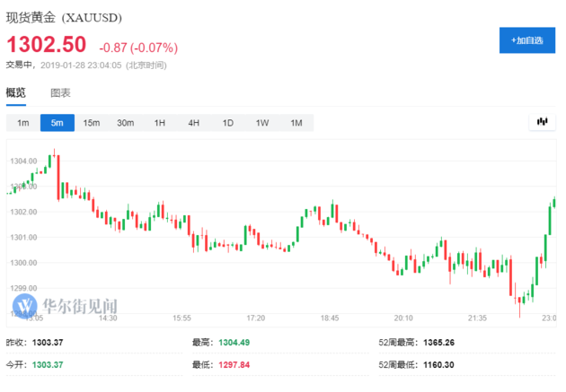Switch chart to 15m interval
This screenshot has height=392, width=566.
pyautogui.click(x=91, y=122)
